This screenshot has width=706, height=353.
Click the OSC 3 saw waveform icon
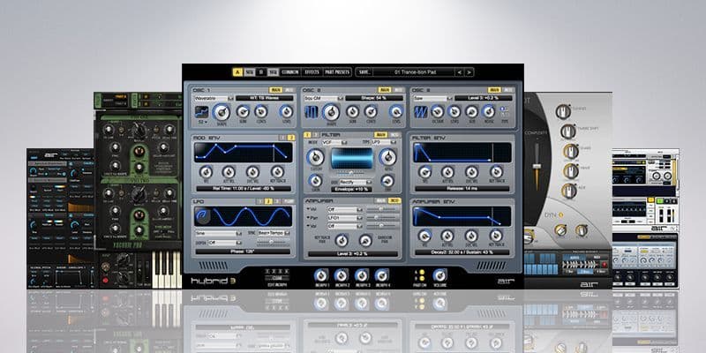pyautogui.click(x=420, y=112)
